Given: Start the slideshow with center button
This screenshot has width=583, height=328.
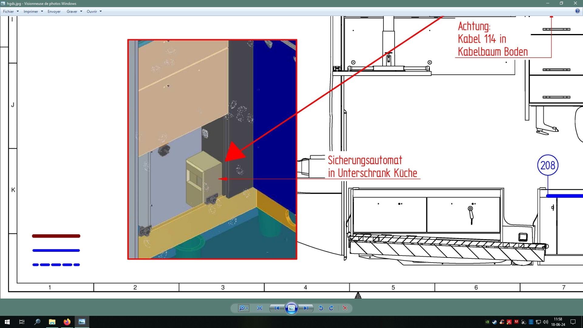Looking at the screenshot, I should click(291, 308).
